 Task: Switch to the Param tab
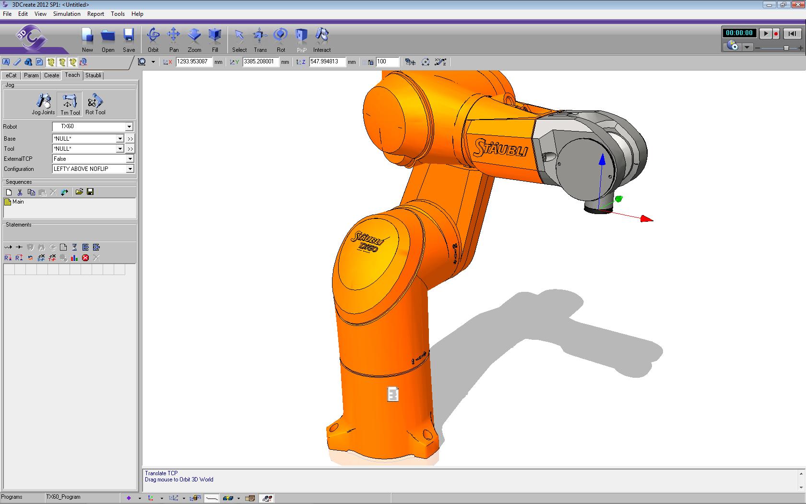[31, 75]
